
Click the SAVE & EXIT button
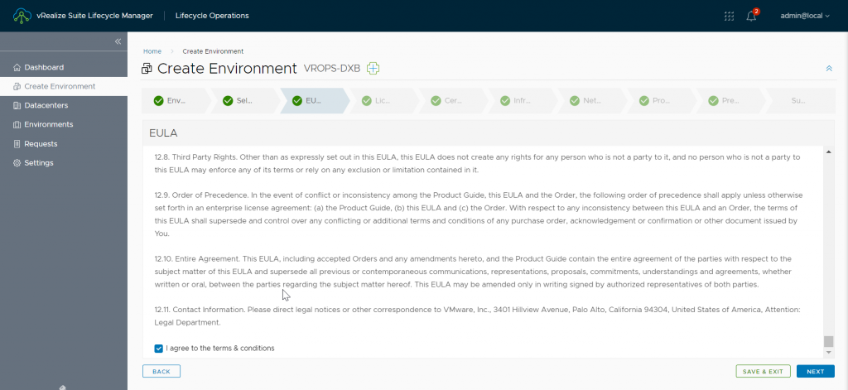(x=763, y=371)
